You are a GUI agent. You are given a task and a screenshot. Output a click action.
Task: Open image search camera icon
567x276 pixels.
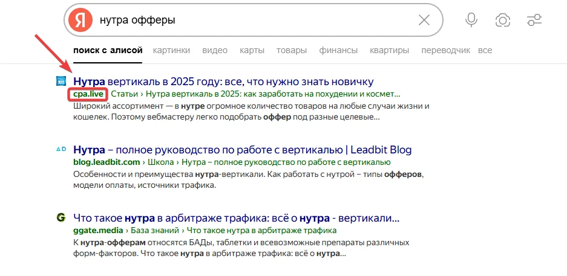[502, 20]
